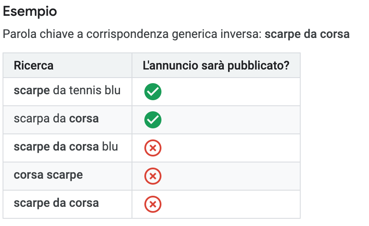The width and height of the screenshot is (369, 226).
Task: Click red X icon in last table row
Action: (x=153, y=204)
